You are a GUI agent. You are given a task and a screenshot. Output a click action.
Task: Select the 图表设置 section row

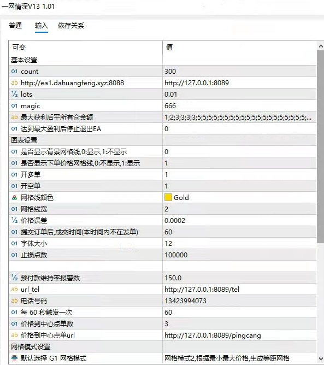[x=163, y=140]
